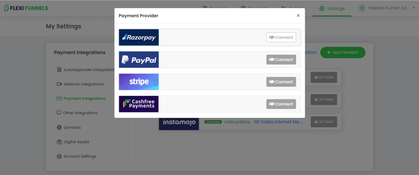Click the Stripe logo thumbnail

click(139, 82)
